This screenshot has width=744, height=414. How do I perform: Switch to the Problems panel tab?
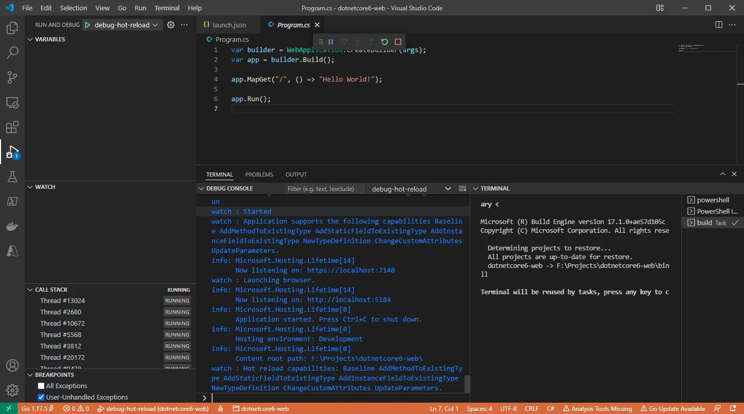[259, 174]
